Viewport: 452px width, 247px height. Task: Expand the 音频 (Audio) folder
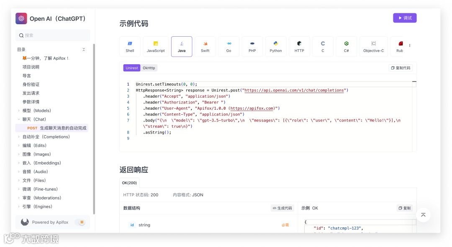(19, 171)
